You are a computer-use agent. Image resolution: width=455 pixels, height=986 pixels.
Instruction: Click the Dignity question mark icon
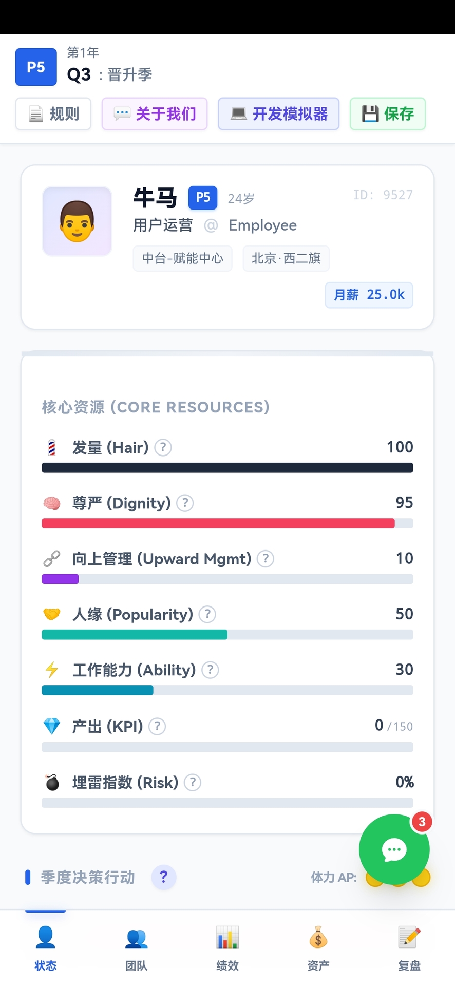click(x=185, y=503)
